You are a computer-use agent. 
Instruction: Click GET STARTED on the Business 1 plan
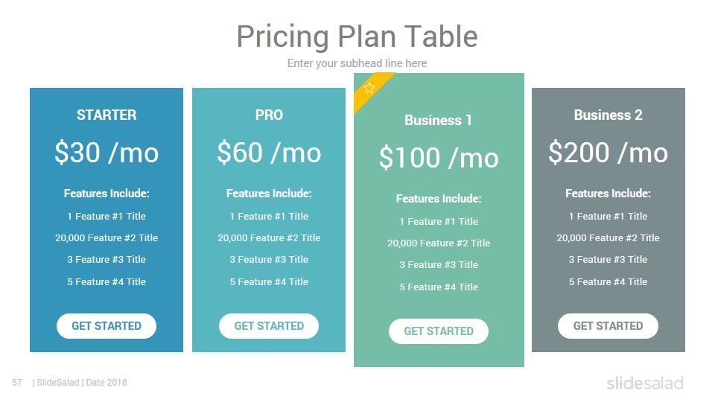tap(438, 331)
